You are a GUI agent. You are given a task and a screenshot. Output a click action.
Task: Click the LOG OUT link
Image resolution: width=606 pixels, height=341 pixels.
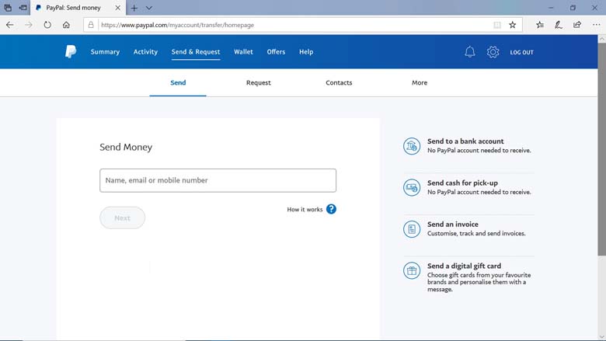(x=521, y=53)
